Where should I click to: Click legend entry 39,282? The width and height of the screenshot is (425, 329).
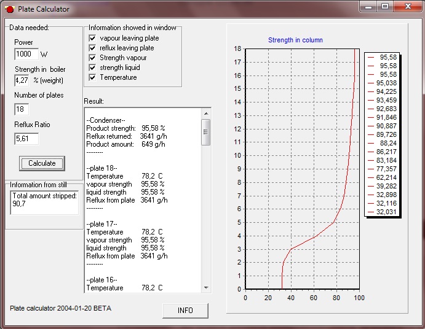tap(382, 186)
